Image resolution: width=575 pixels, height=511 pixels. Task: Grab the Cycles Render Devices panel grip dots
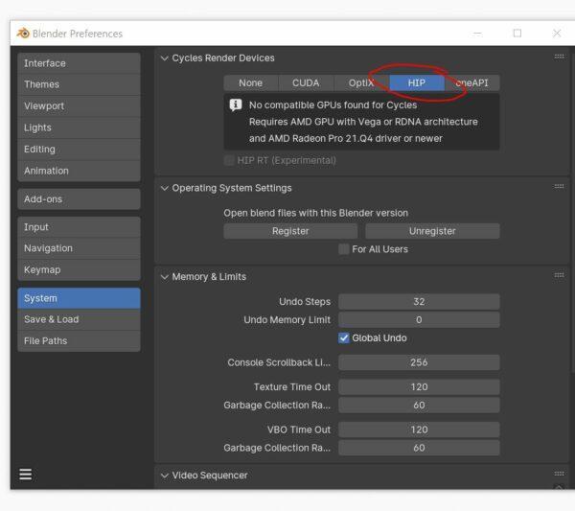[559, 57]
